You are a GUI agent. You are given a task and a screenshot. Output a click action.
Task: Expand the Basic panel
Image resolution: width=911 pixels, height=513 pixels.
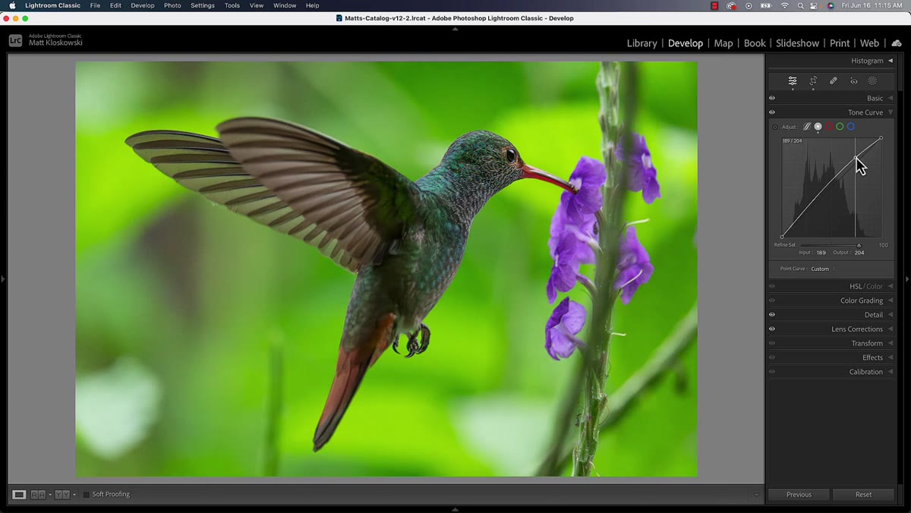coord(891,98)
